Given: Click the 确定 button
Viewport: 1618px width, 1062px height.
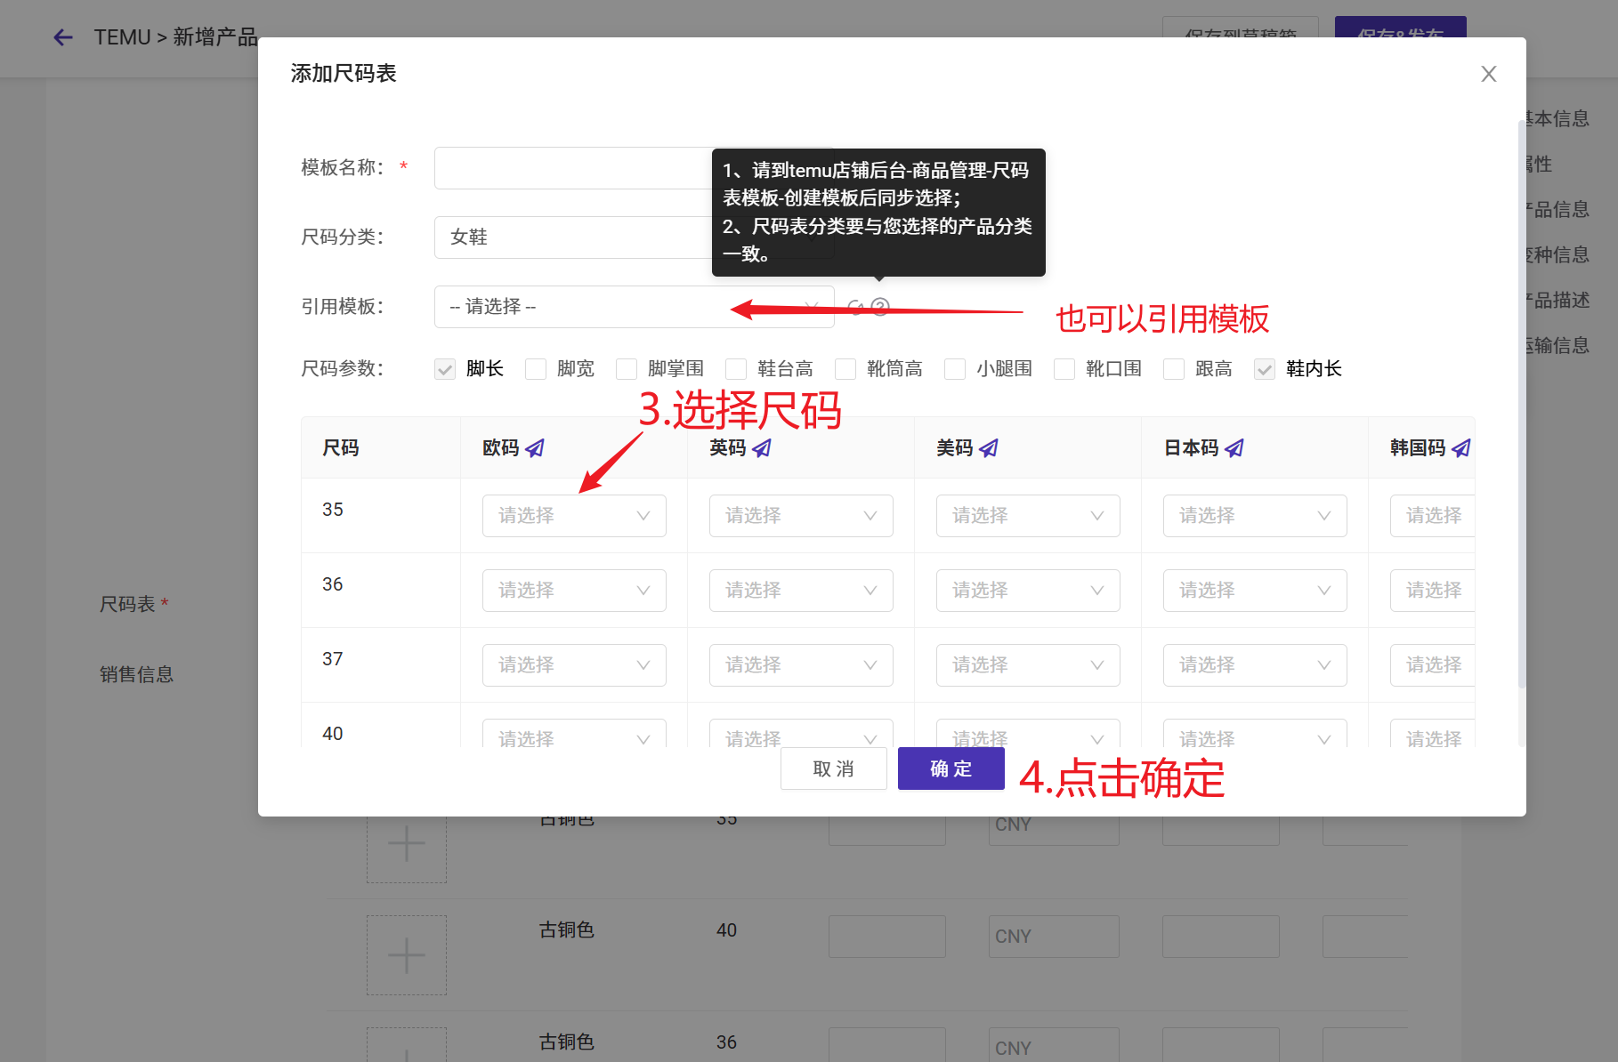Looking at the screenshot, I should coord(951,768).
